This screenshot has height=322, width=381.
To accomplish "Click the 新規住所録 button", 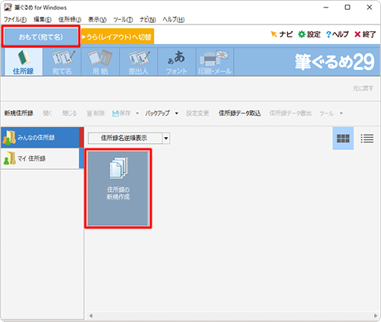I will (19, 113).
